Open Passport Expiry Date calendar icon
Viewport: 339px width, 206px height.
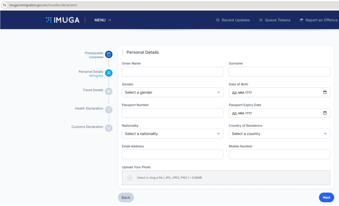click(325, 113)
